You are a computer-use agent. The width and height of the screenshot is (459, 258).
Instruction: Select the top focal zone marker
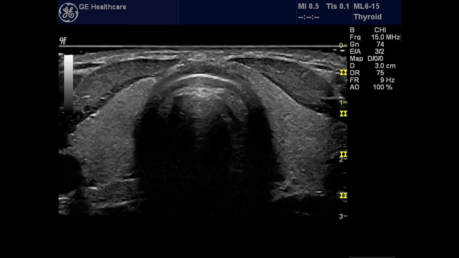tap(343, 73)
